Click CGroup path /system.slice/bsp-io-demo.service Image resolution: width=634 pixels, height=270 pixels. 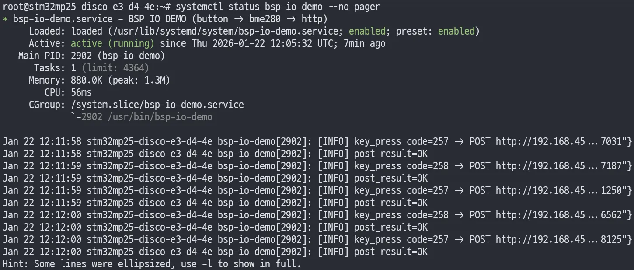tap(157, 105)
